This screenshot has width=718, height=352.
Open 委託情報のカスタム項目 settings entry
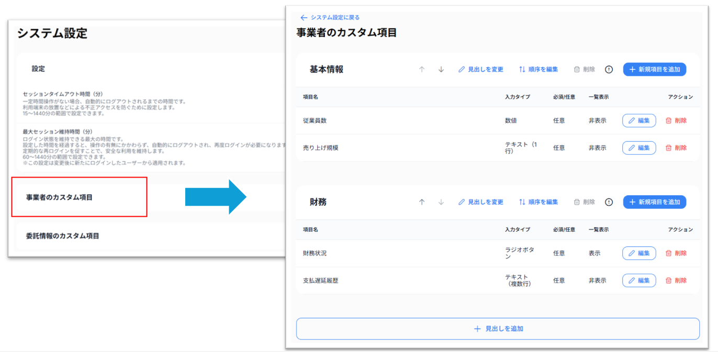tap(62, 236)
